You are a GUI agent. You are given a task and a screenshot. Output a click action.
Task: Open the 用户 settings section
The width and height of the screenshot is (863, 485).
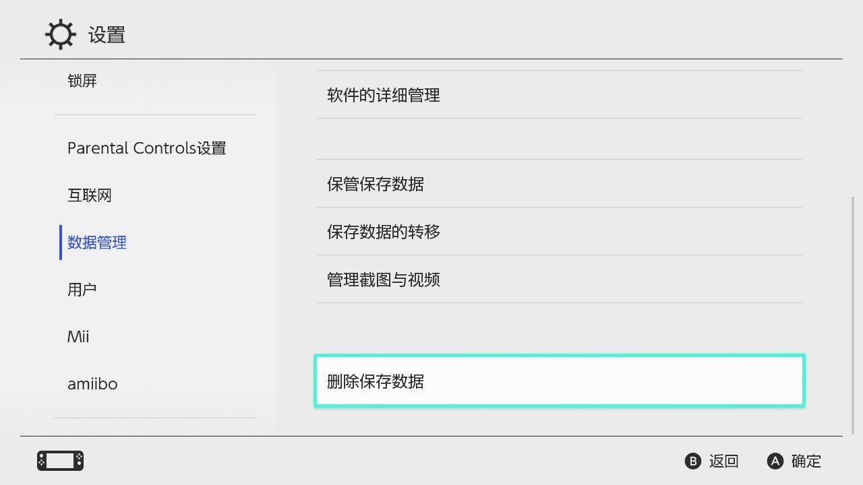[x=82, y=290]
